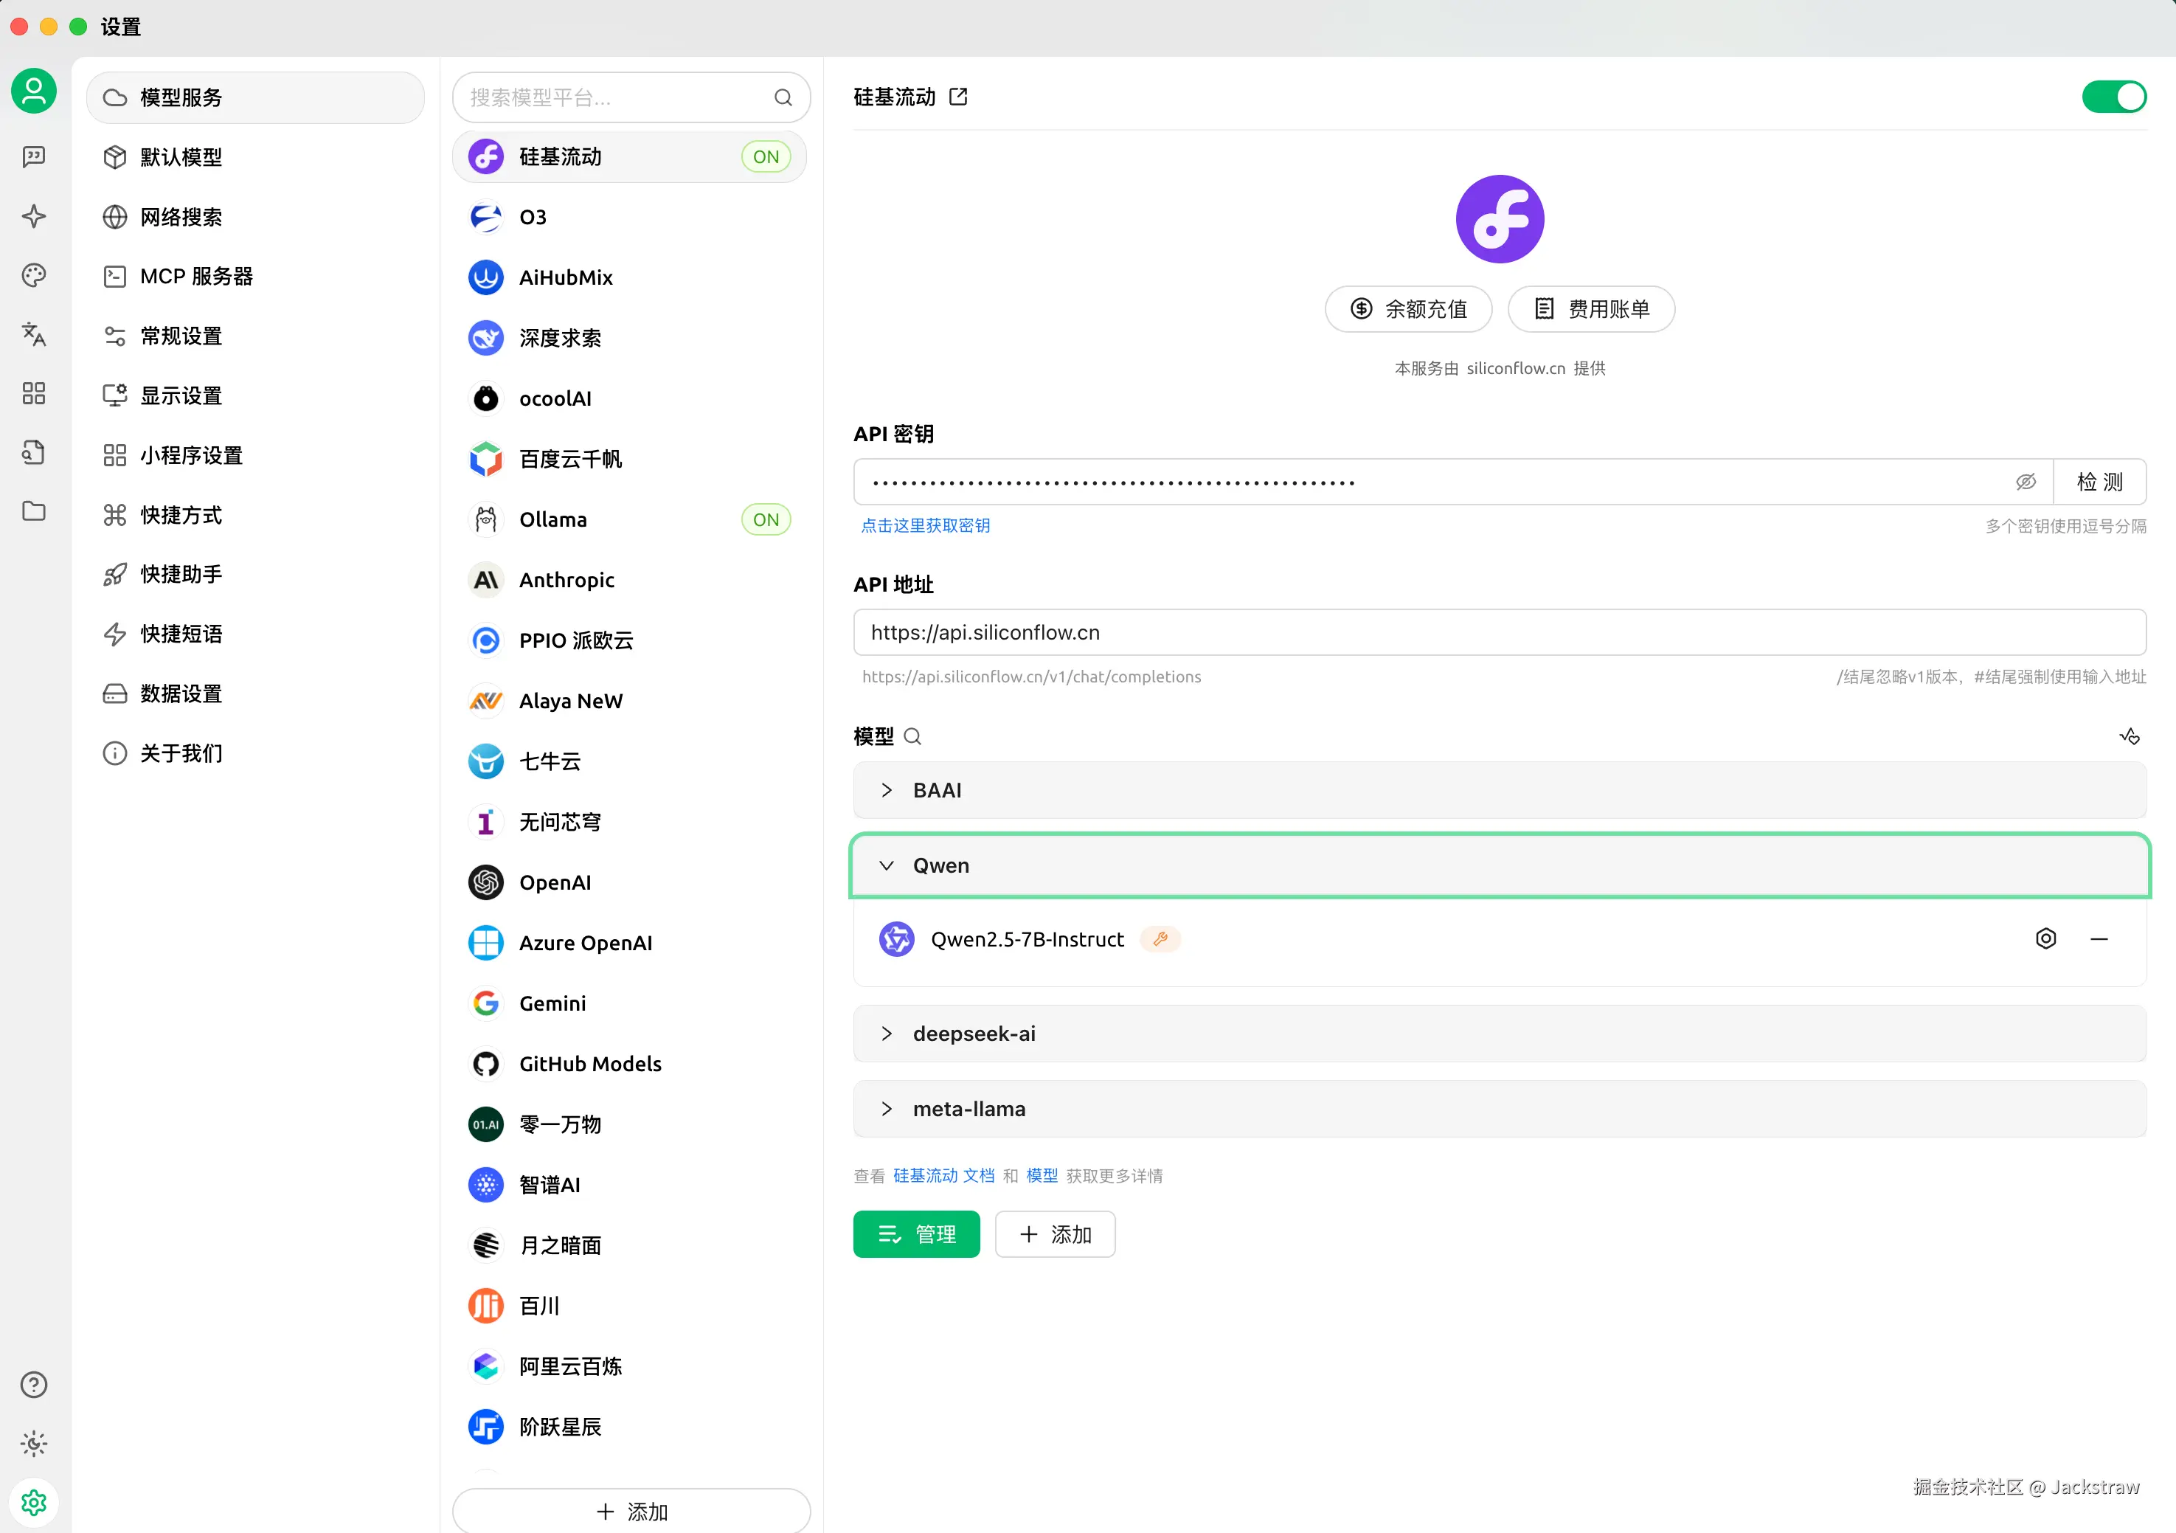Open 硅基流动 external website link icon
Screen dimensions: 2176x1533
pyautogui.click(x=958, y=97)
